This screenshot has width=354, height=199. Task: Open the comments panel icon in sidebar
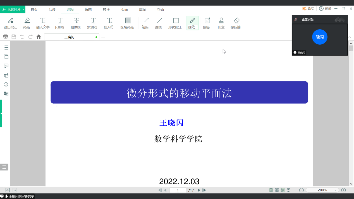[x=6, y=66]
